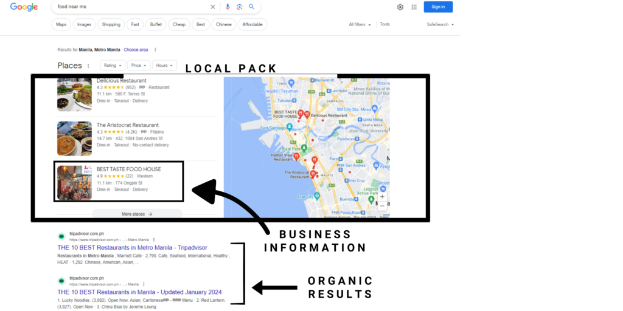Open the Choose area link
The height and width of the screenshot is (311, 623).
click(136, 50)
